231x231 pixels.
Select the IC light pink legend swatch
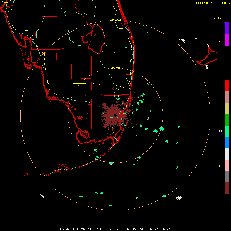coord(227,166)
